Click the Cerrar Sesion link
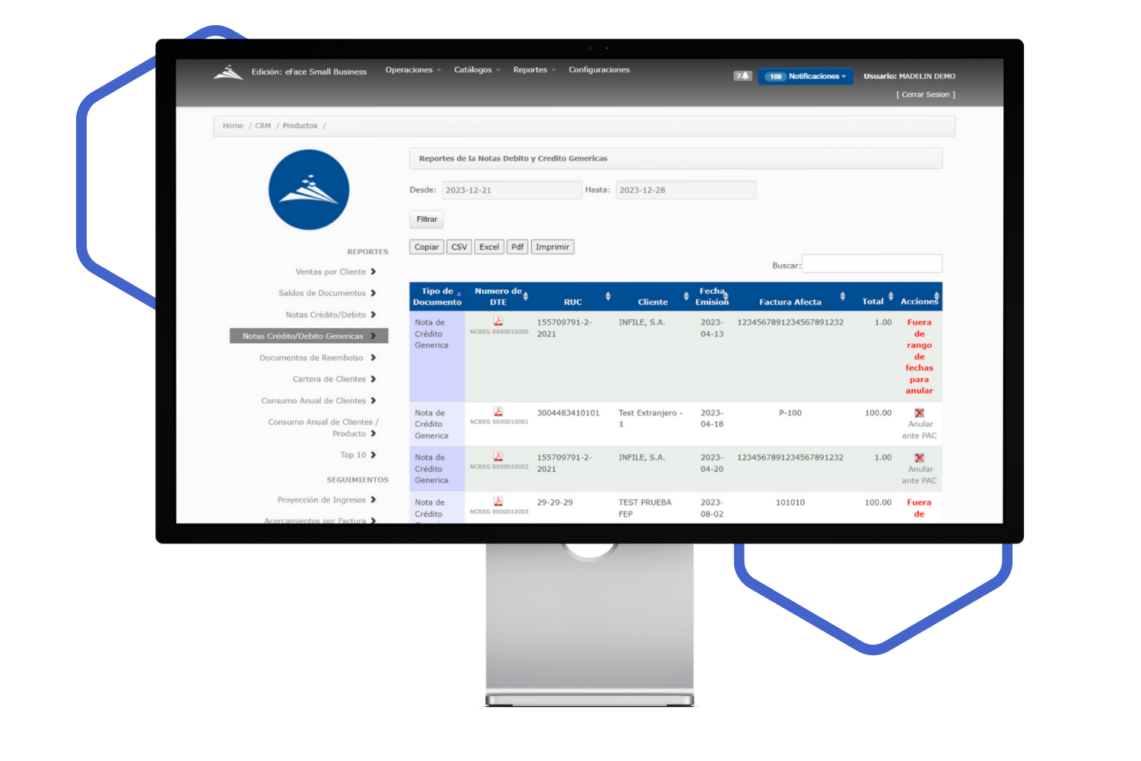The image size is (1141, 761). pyautogui.click(x=925, y=94)
